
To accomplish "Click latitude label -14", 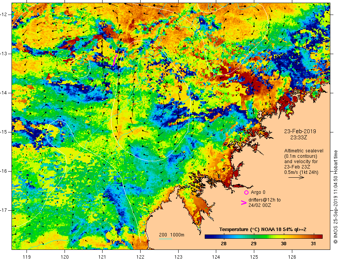I will click(4, 93).
